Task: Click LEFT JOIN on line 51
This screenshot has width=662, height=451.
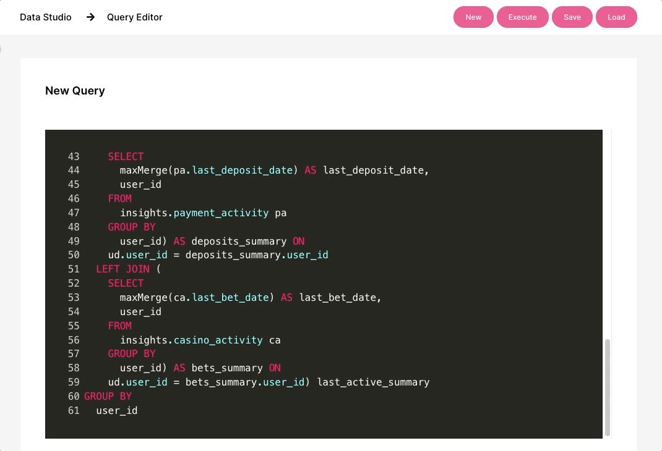Action: [x=123, y=269]
